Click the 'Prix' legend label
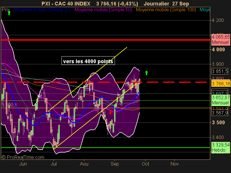The image size is (231, 173). coord(6,10)
